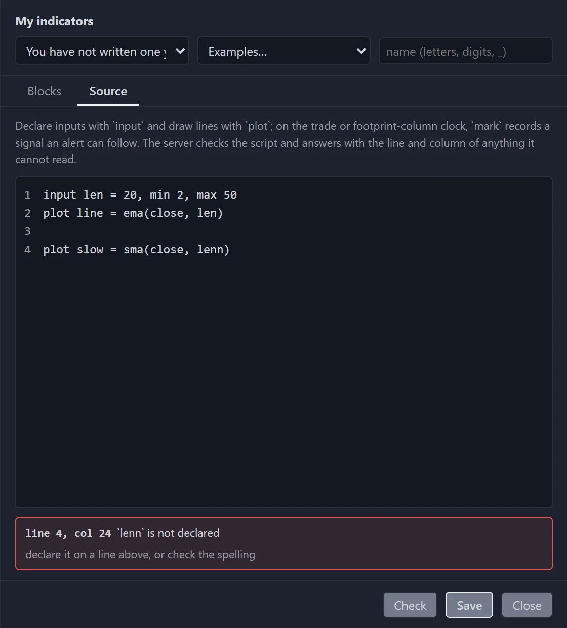Viewport: 567px width, 628px height.
Task: Click the Check button
Action: pos(410,605)
